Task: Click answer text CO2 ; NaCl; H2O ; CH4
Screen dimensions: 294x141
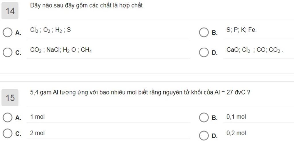Action: tap(61, 50)
